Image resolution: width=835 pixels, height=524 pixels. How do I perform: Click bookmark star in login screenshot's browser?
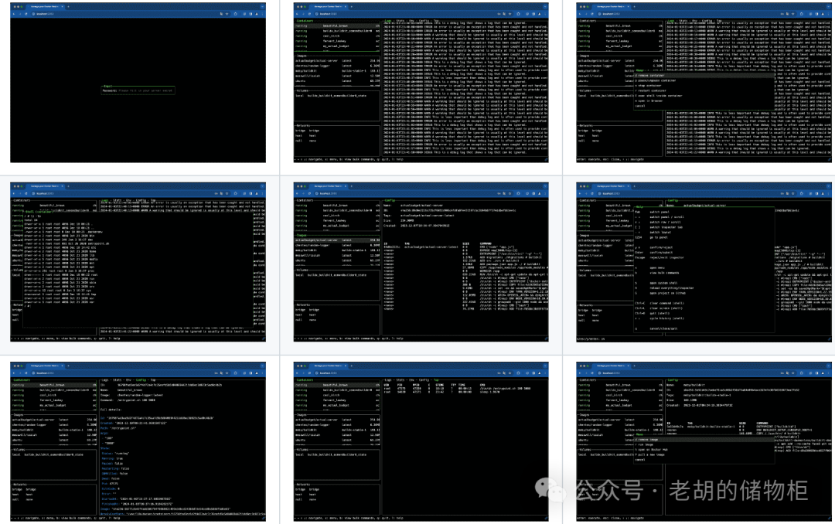point(227,14)
